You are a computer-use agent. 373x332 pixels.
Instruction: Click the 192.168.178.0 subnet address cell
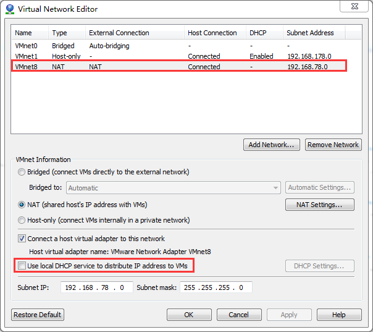point(309,56)
